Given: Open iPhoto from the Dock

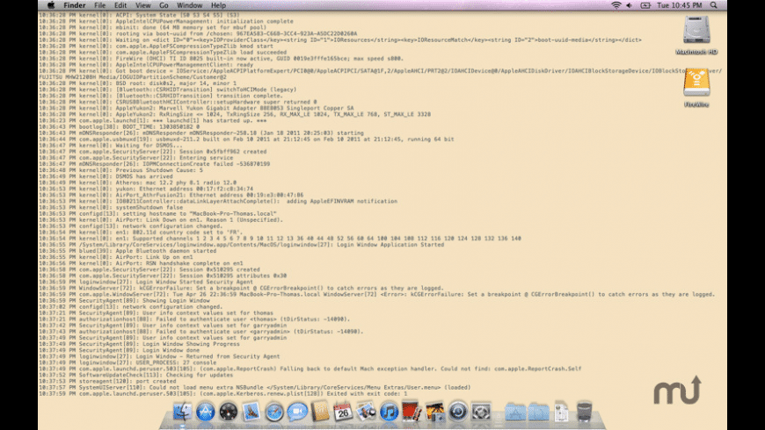Looking at the screenshot, I should (x=434, y=412).
